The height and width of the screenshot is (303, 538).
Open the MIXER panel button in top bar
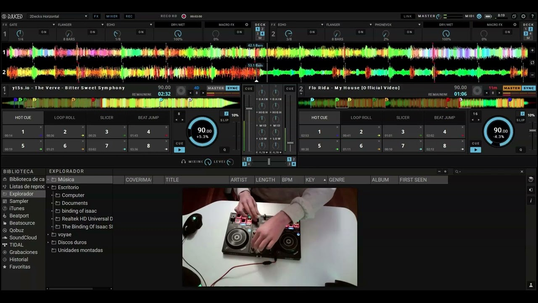pos(112,16)
